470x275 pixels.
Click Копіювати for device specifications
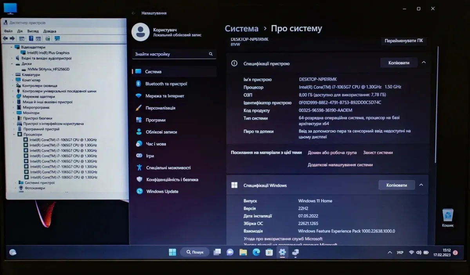coord(398,63)
